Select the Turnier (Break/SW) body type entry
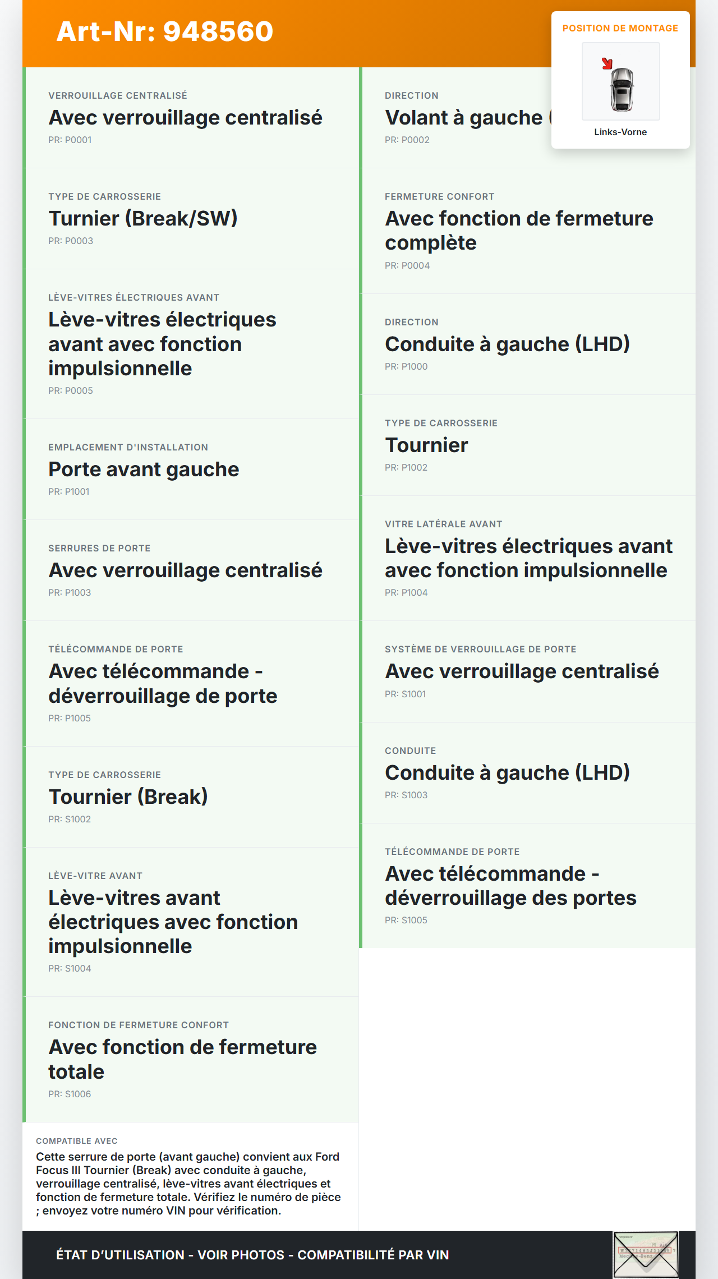718x1279 pixels. 143,219
